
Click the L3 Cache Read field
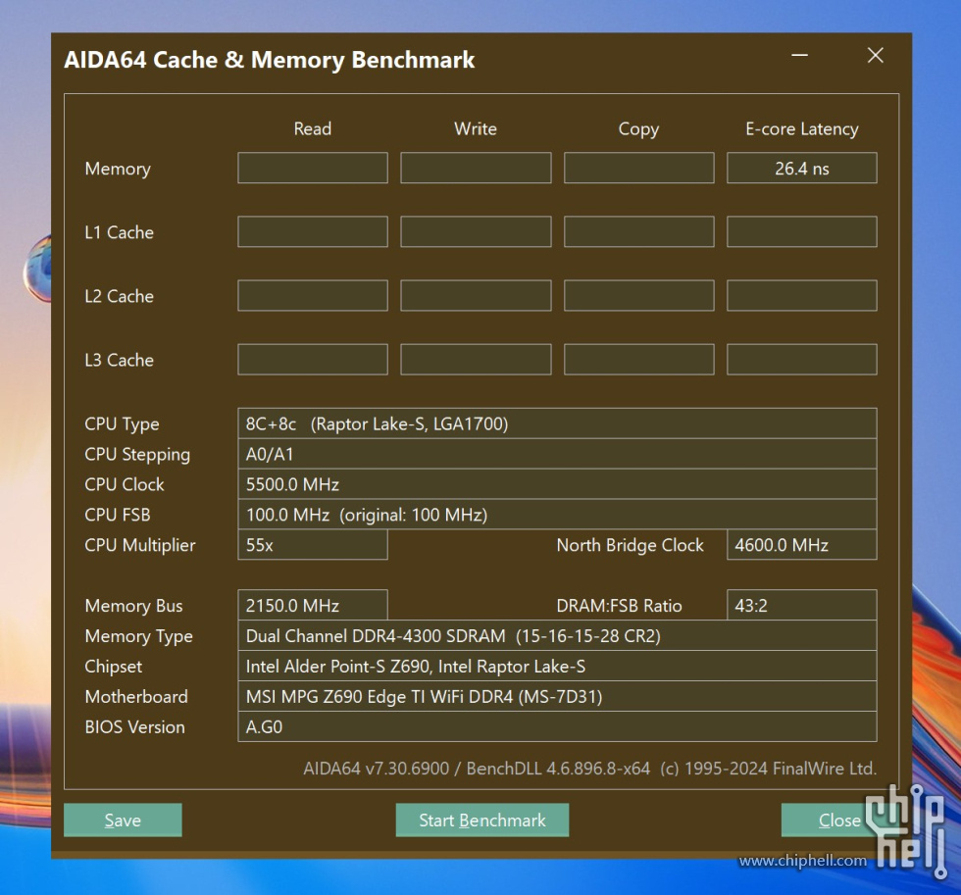tap(313, 359)
